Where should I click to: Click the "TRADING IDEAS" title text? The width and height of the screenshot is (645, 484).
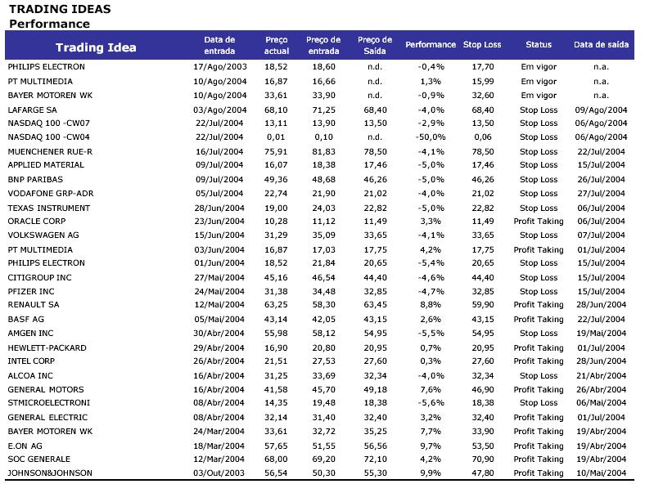pos(60,9)
